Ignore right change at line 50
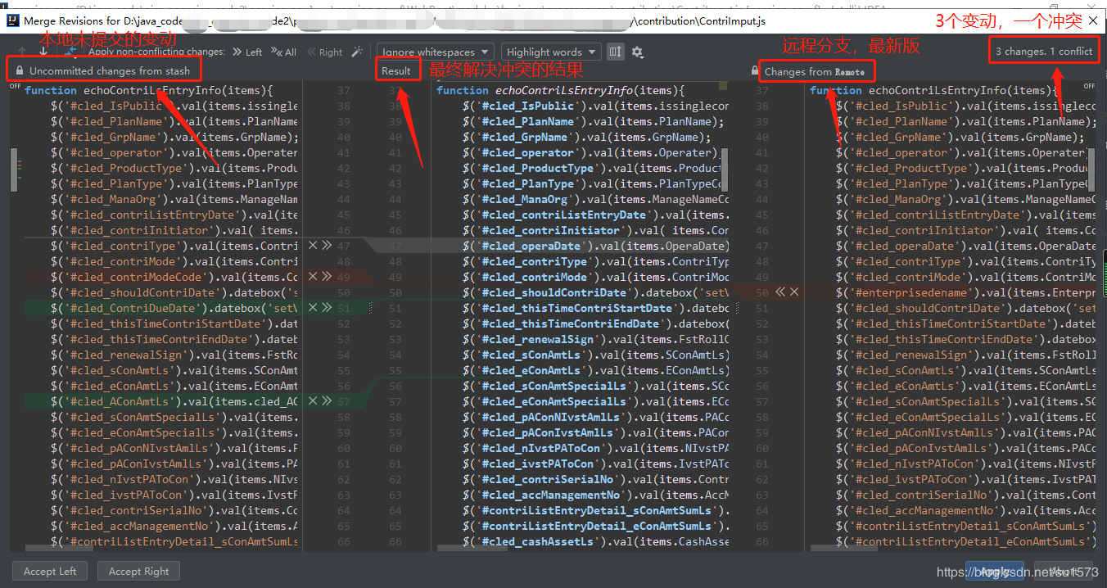 pos(793,292)
